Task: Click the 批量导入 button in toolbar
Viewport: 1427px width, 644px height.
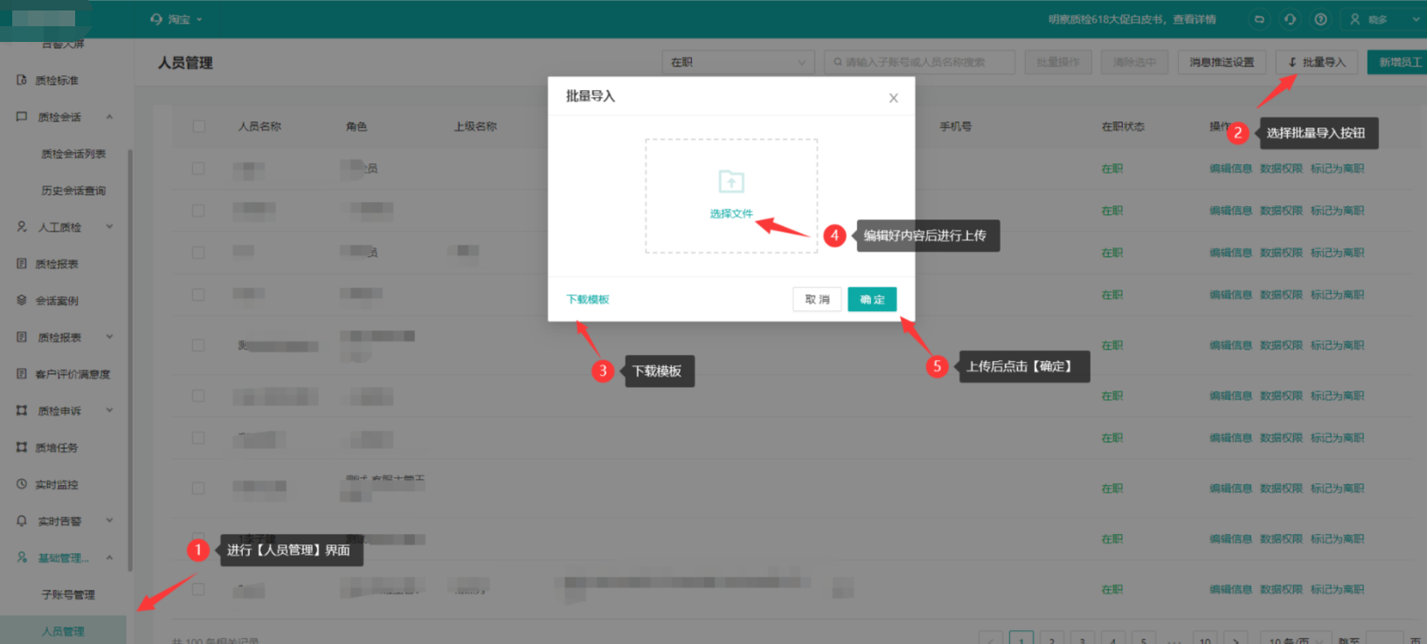Action: [1317, 62]
